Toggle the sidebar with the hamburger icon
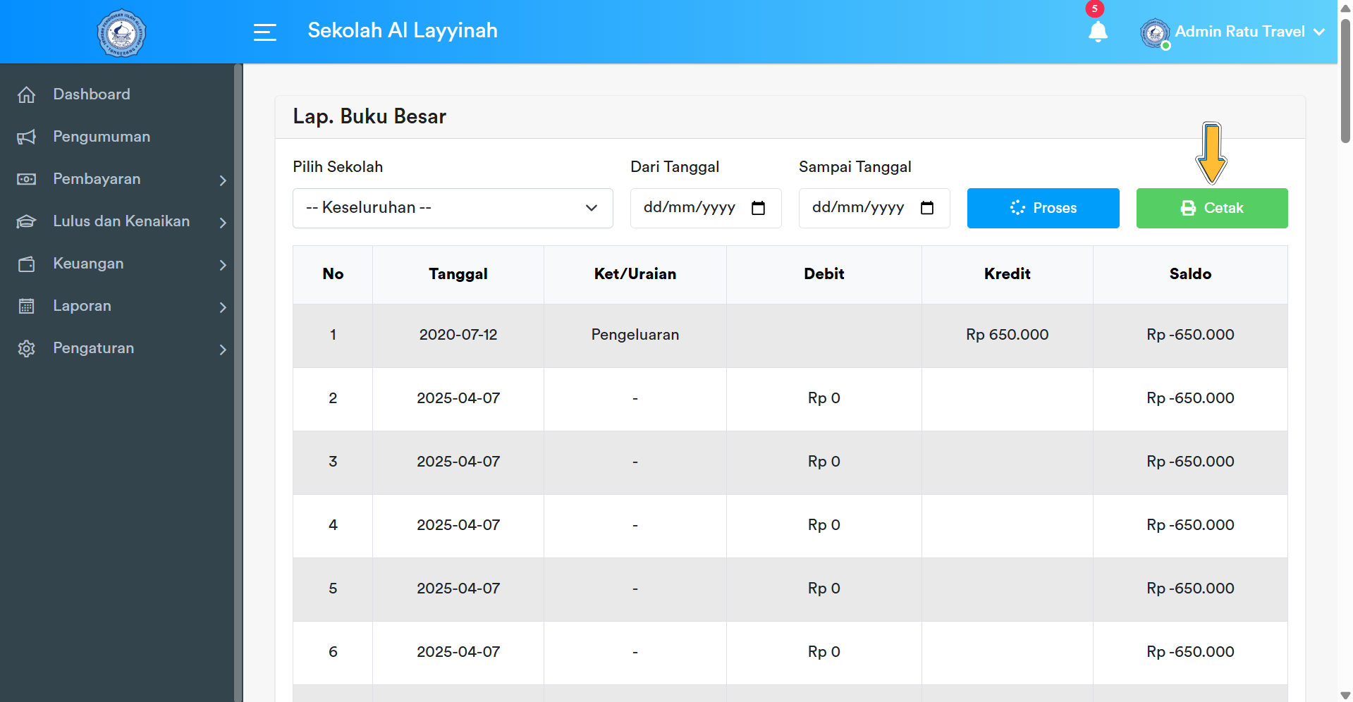 (x=265, y=32)
